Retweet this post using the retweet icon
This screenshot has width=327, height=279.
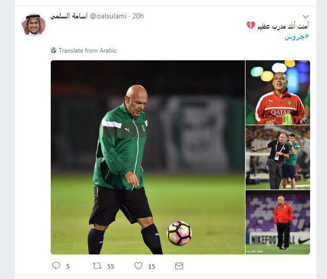97,266
